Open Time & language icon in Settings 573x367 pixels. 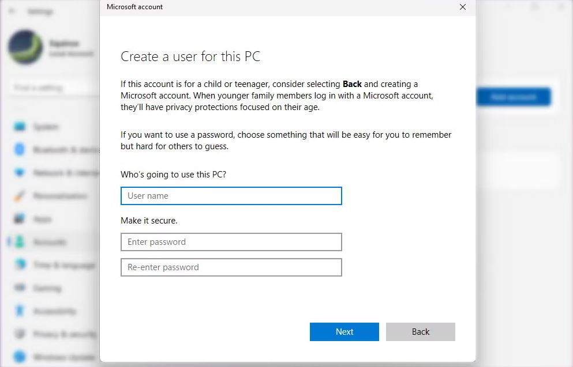click(x=20, y=265)
